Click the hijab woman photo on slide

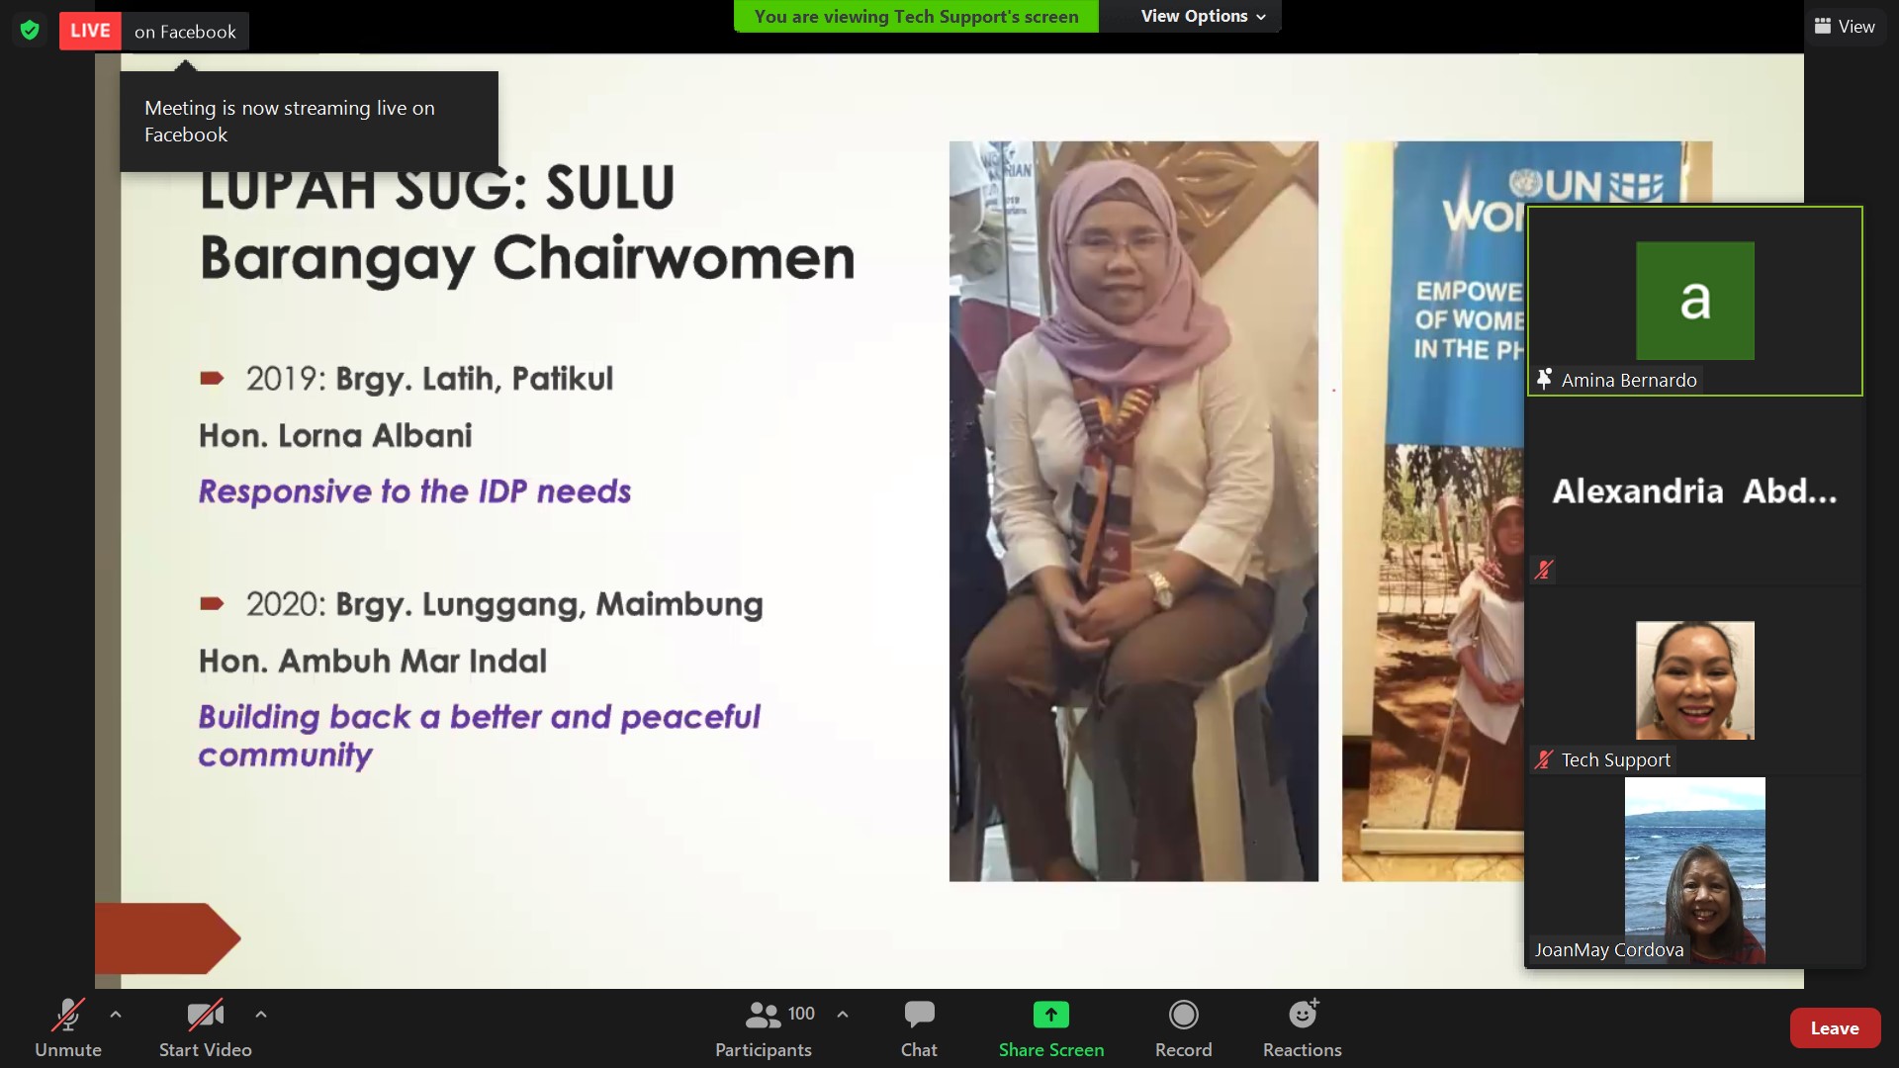pos(1133,511)
